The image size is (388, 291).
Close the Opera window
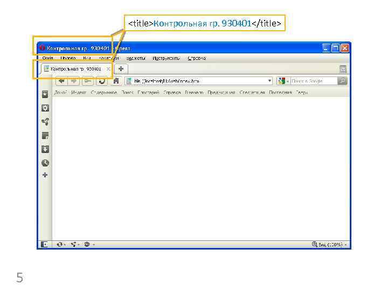tap(345, 48)
